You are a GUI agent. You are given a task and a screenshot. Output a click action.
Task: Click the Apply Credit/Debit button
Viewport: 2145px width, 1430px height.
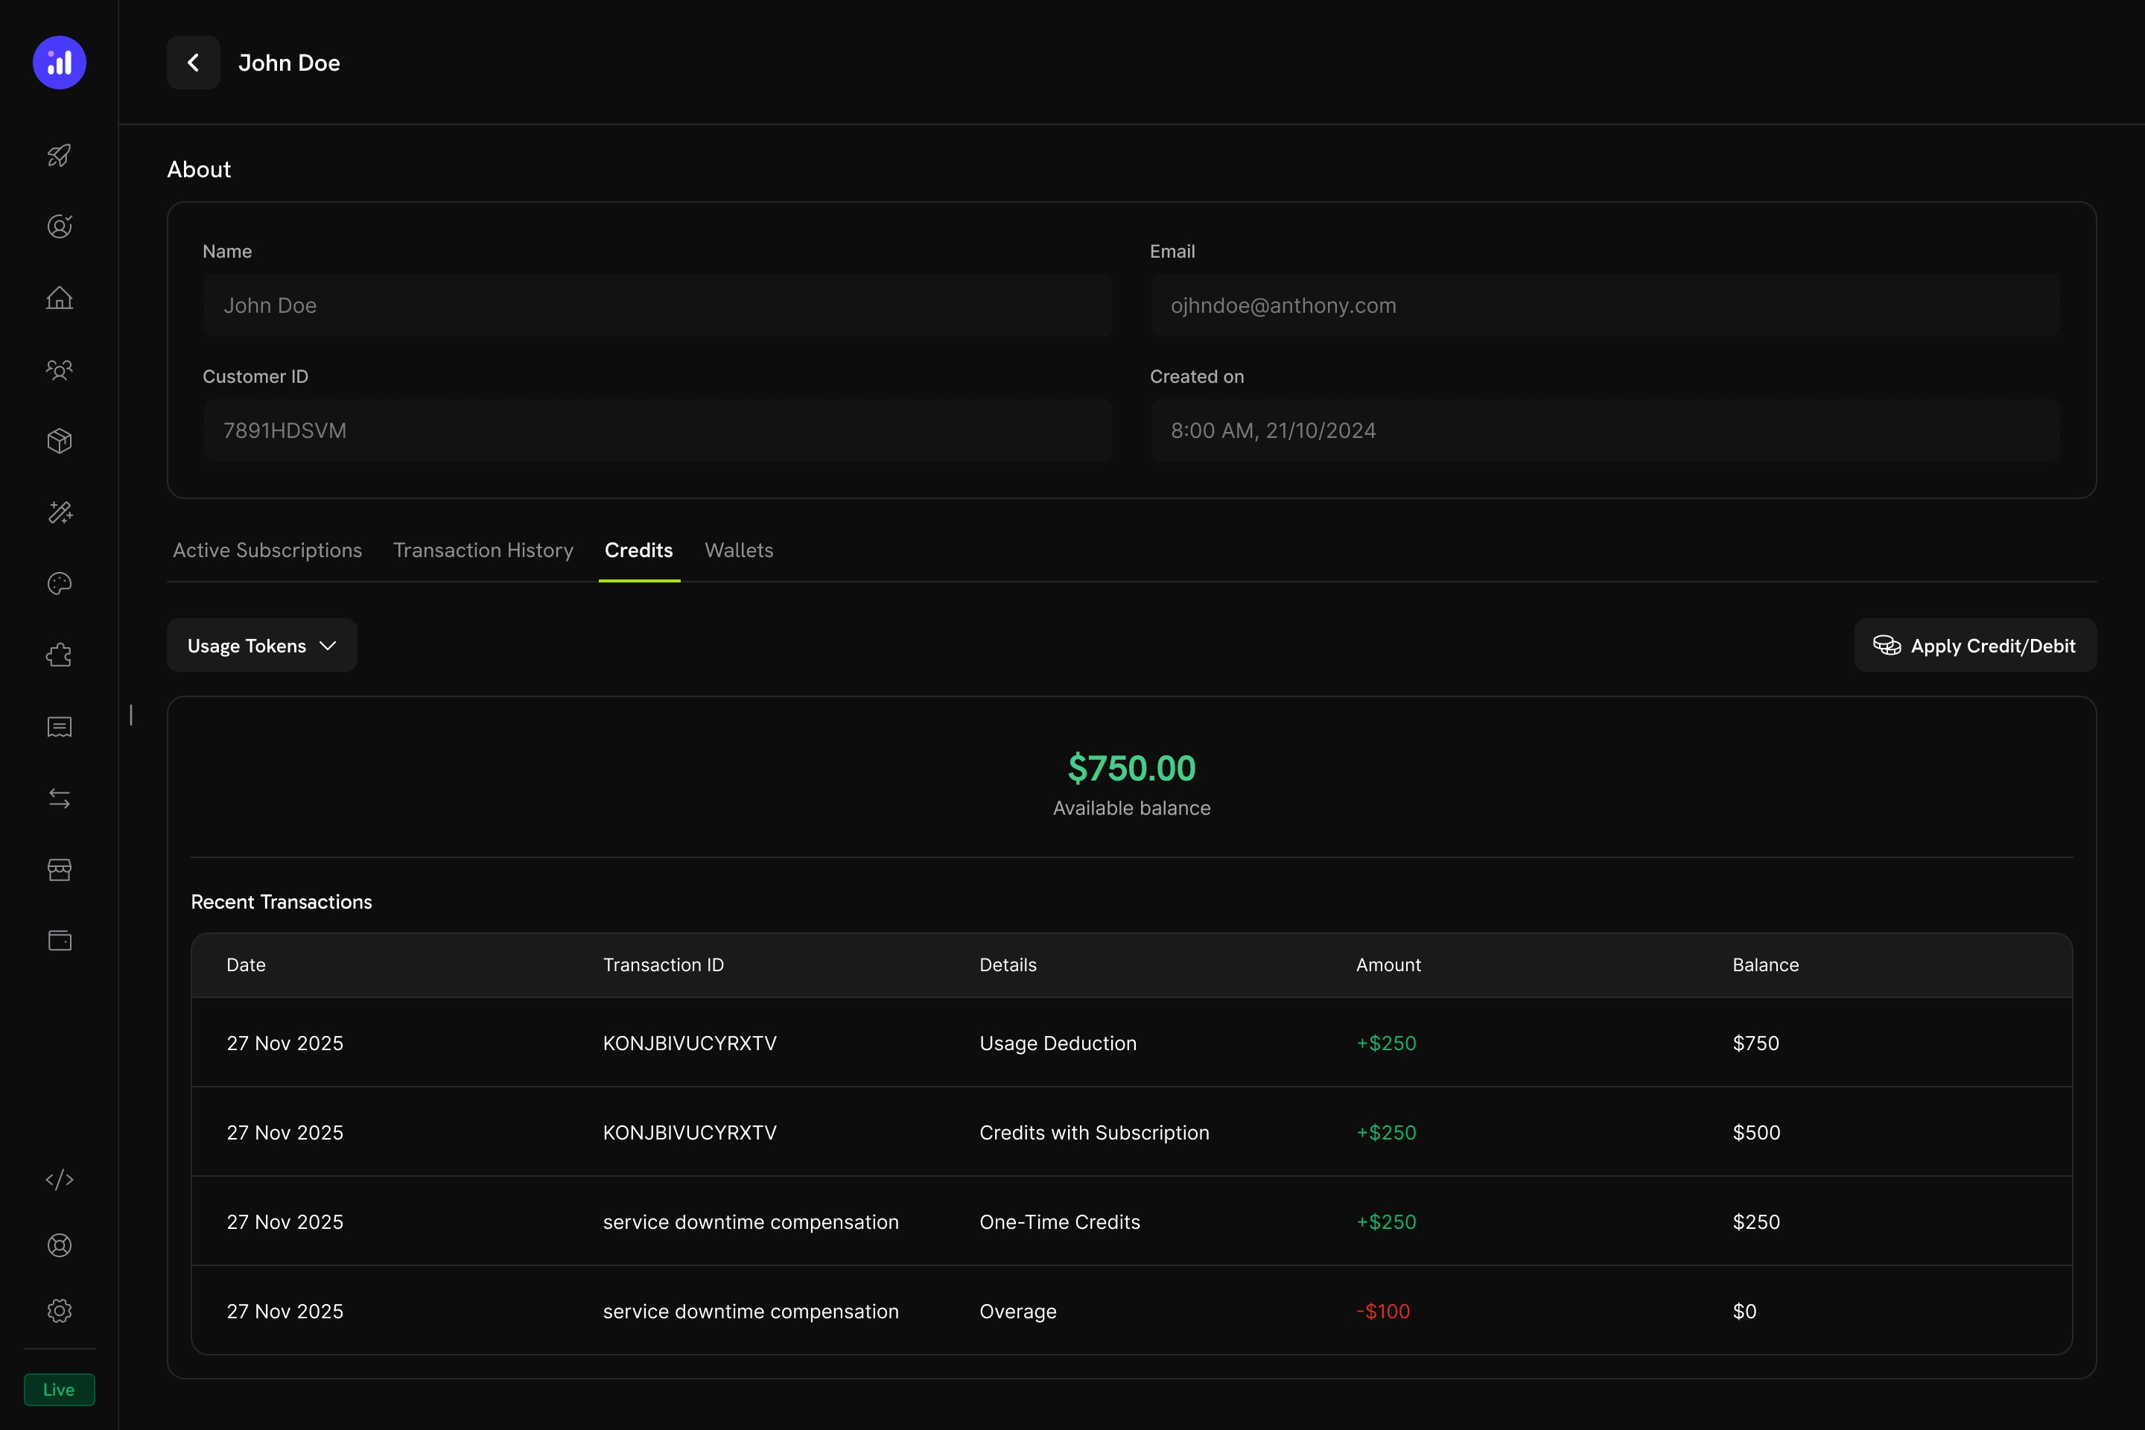click(x=1974, y=645)
